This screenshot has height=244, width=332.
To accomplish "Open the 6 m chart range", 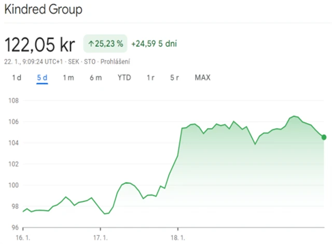I will tap(95, 78).
